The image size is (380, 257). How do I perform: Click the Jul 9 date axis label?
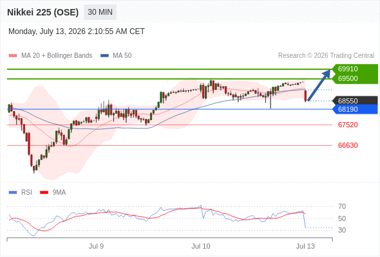96,246
